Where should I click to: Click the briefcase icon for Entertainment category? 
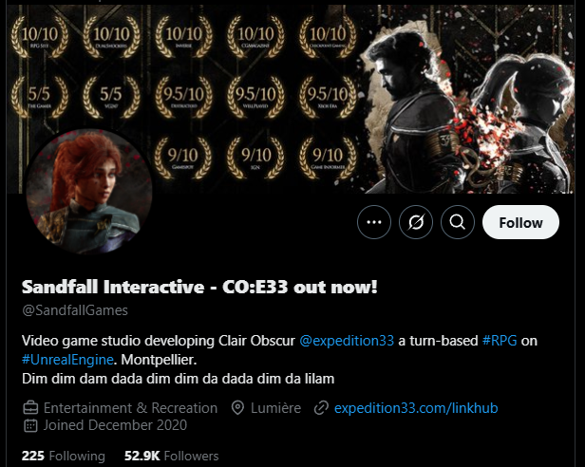(x=30, y=408)
